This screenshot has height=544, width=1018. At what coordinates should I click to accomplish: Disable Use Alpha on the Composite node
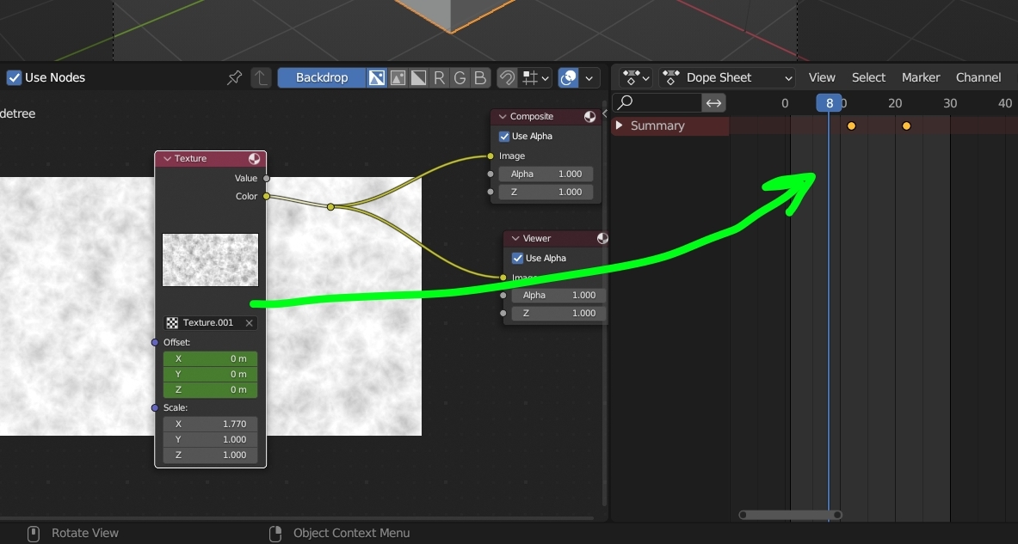coord(503,136)
